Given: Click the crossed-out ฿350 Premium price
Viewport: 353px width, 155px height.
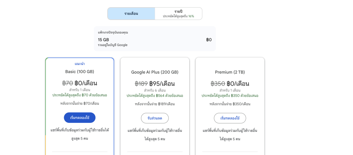Looking at the screenshot, I should pos(218,84).
